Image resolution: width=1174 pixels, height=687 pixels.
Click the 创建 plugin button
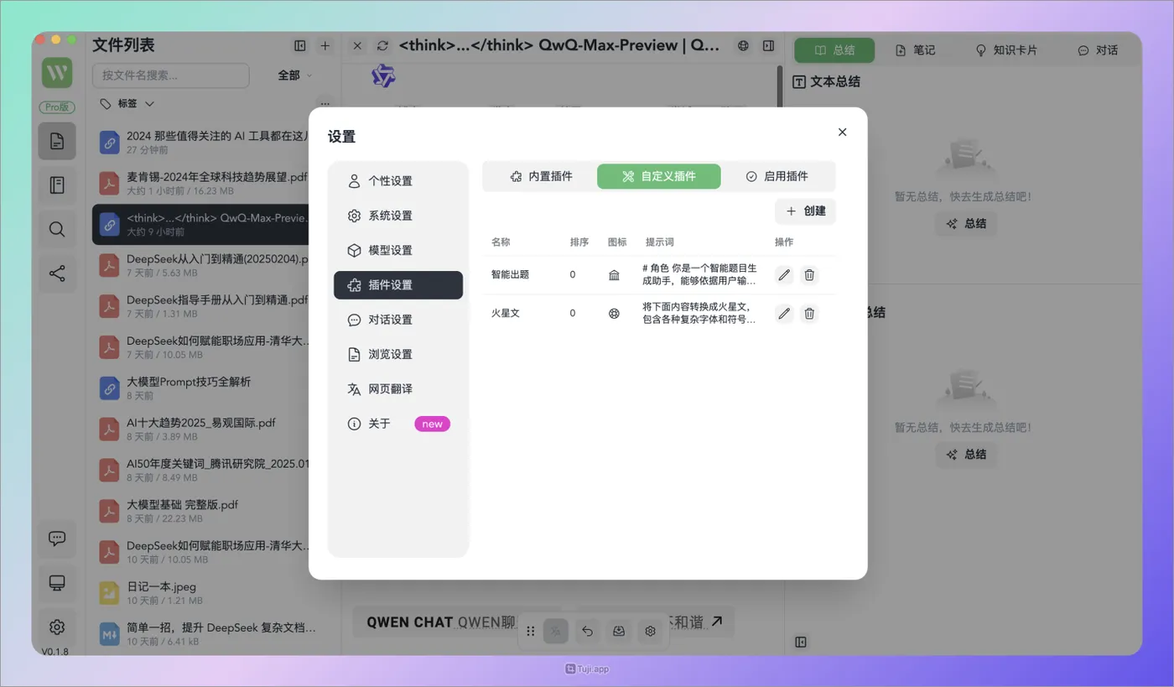pyautogui.click(x=805, y=211)
